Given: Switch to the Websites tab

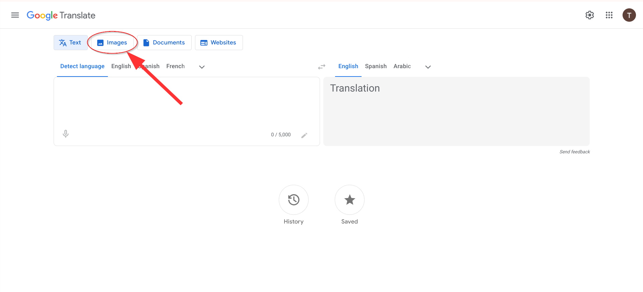Looking at the screenshot, I should coord(219,42).
